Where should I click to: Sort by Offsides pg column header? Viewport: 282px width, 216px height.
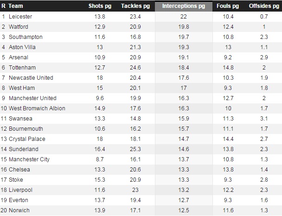[x=264, y=6]
